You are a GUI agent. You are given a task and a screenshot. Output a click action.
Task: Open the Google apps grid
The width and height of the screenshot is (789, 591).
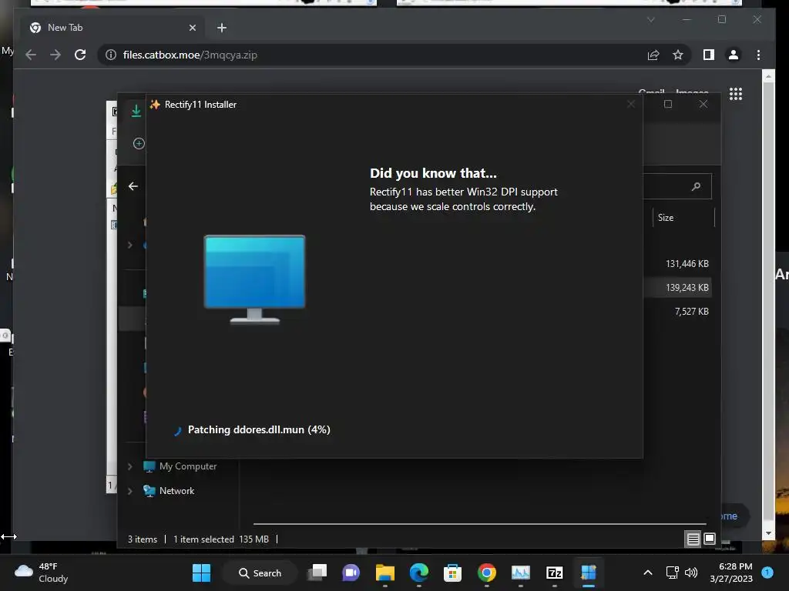(736, 94)
